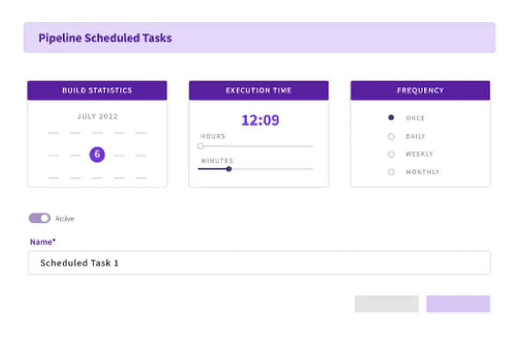Choose the Weekly frequency option
The height and width of the screenshot is (340, 518).
[391, 154]
